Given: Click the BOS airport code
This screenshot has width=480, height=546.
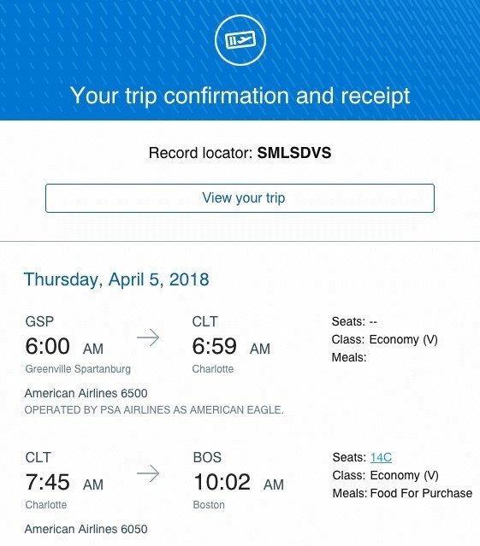Looking at the screenshot, I should tap(207, 457).
